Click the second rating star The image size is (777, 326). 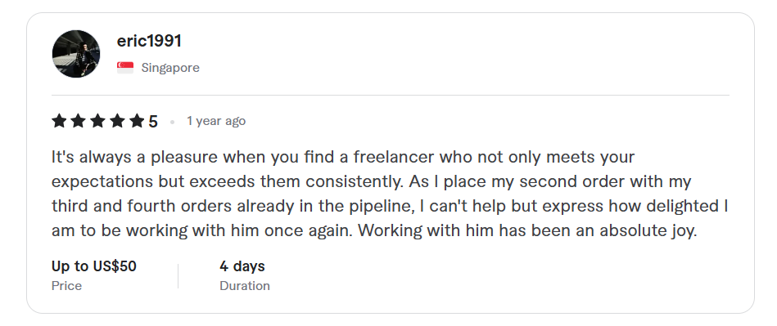[79, 121]
